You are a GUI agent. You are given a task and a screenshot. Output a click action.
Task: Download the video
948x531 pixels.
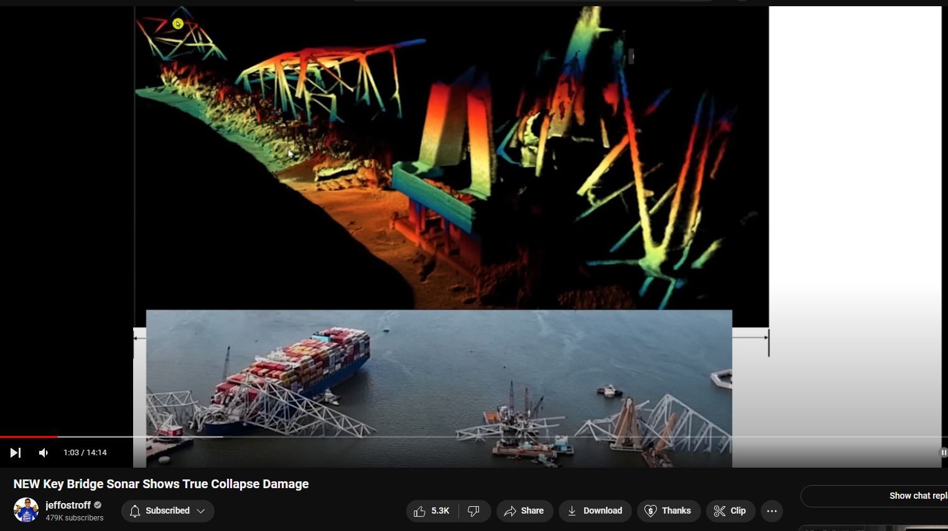595,511
